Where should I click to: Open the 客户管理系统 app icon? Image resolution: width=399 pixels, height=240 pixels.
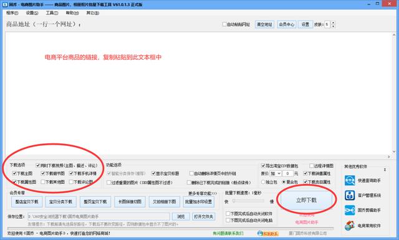(x=350, y=195)
